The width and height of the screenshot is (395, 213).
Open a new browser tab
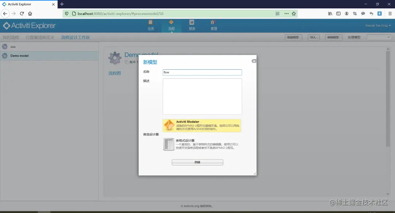[62, 4]
